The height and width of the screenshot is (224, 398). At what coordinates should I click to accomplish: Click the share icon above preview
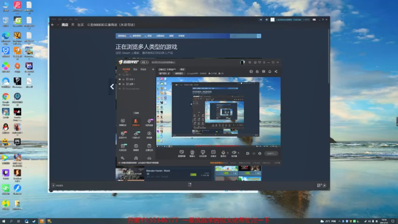[x=276, y=72]
